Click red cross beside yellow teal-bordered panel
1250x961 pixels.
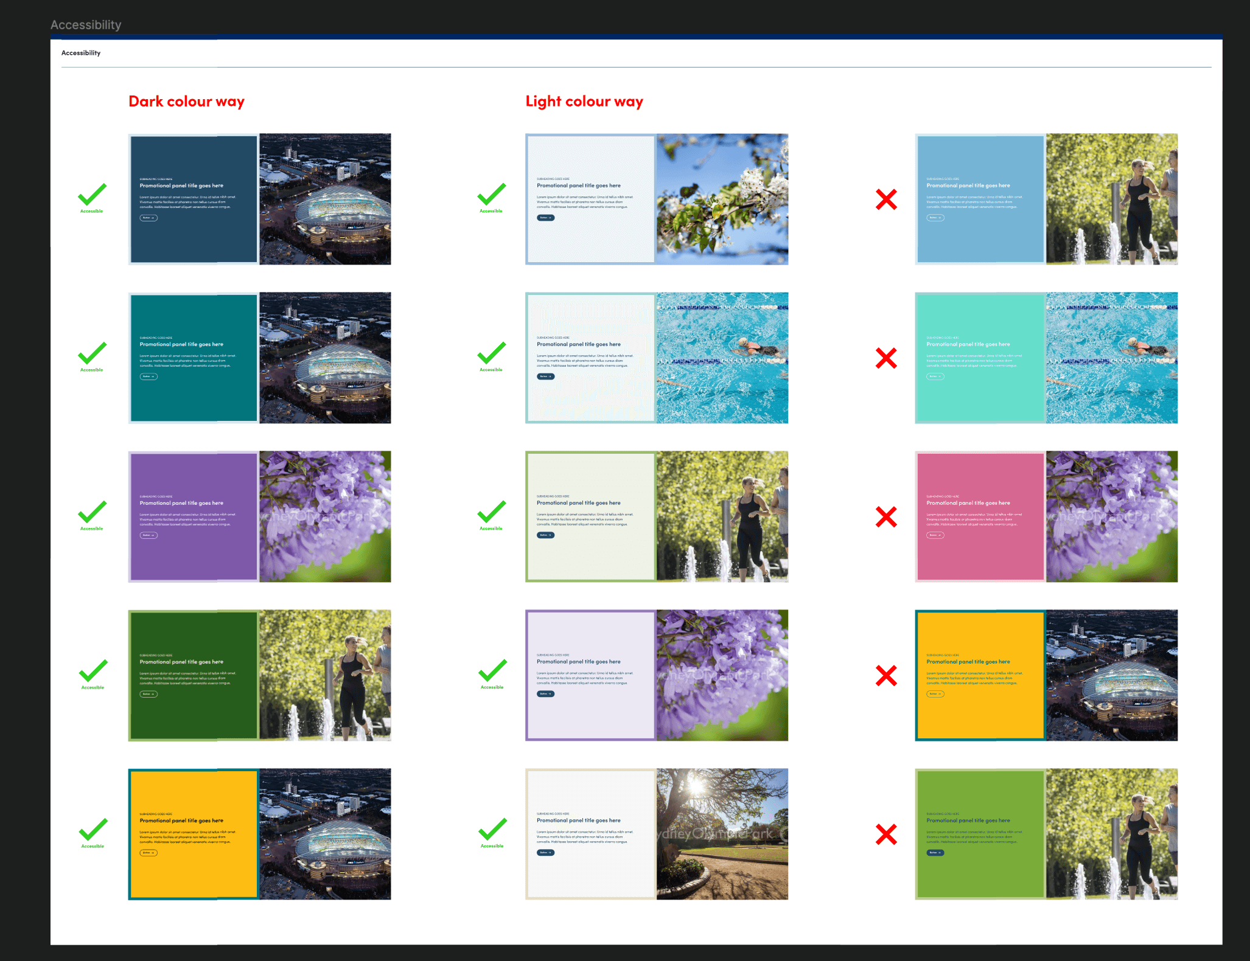click(x=886, y=676)
